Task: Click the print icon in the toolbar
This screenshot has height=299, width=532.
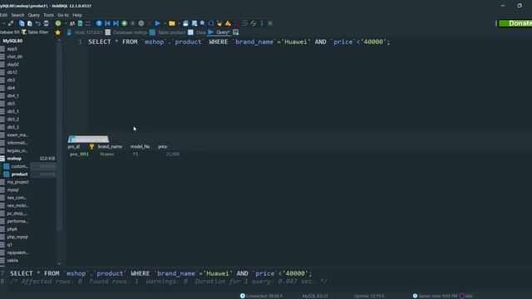Action: [x=47, y=23]
